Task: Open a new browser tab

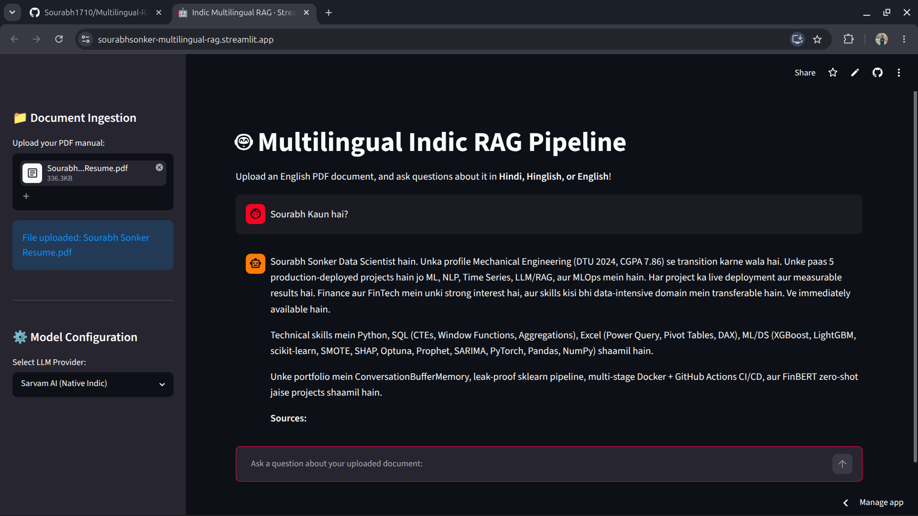Action: pos(328,12)
